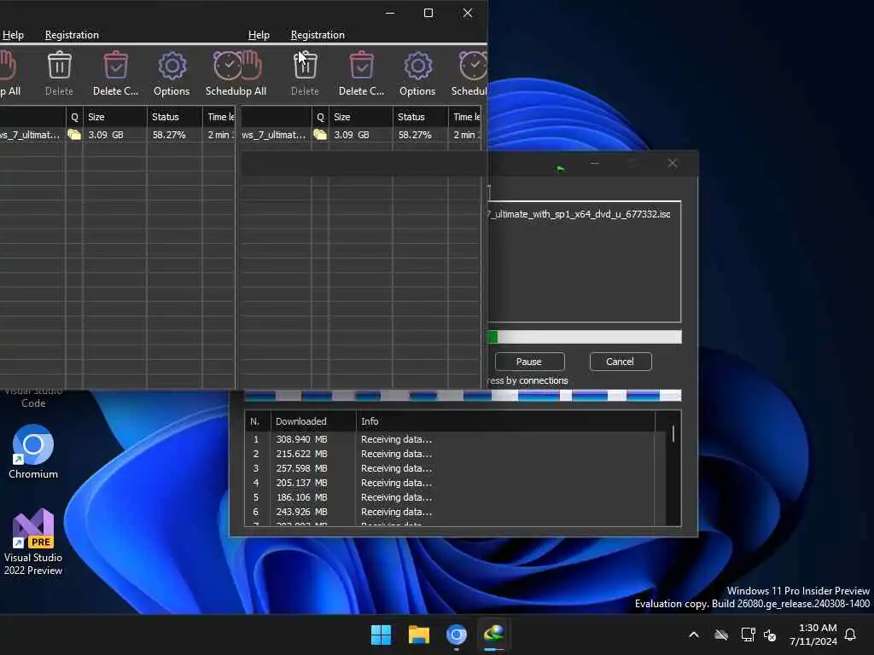
Task: Show hidden tray icons with the chevron
Action: click(x=694, y=635)
